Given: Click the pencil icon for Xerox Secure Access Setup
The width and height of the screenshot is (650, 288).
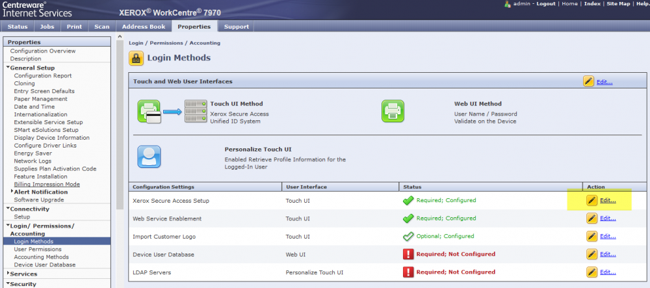Looking at the screenshot, I should [591, 200].
